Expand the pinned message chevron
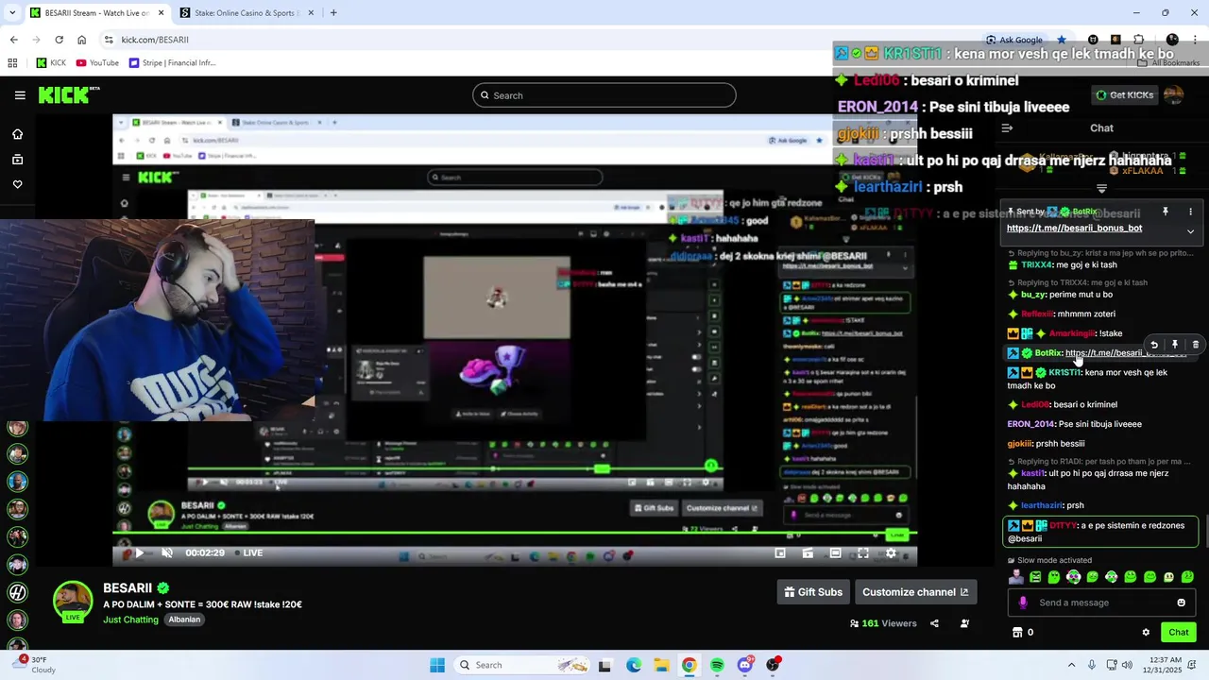Viewport: 1209px width, 680px height. point(1190,231)
